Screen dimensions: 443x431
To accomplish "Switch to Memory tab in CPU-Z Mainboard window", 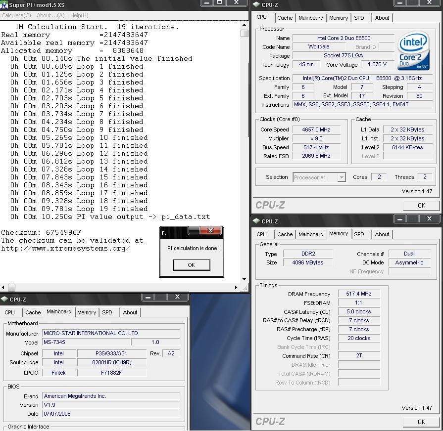I will tap(87, 312).
